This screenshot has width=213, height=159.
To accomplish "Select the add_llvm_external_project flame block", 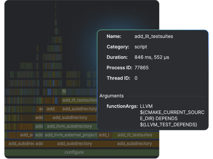I will (x=71, y=135).
